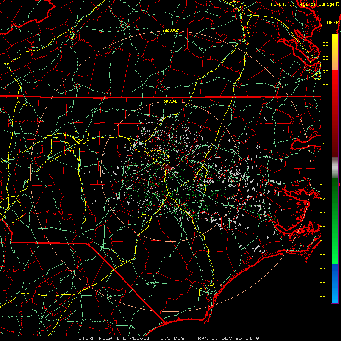
Task: Click the [KT] units label
Action: pos(324,26)
